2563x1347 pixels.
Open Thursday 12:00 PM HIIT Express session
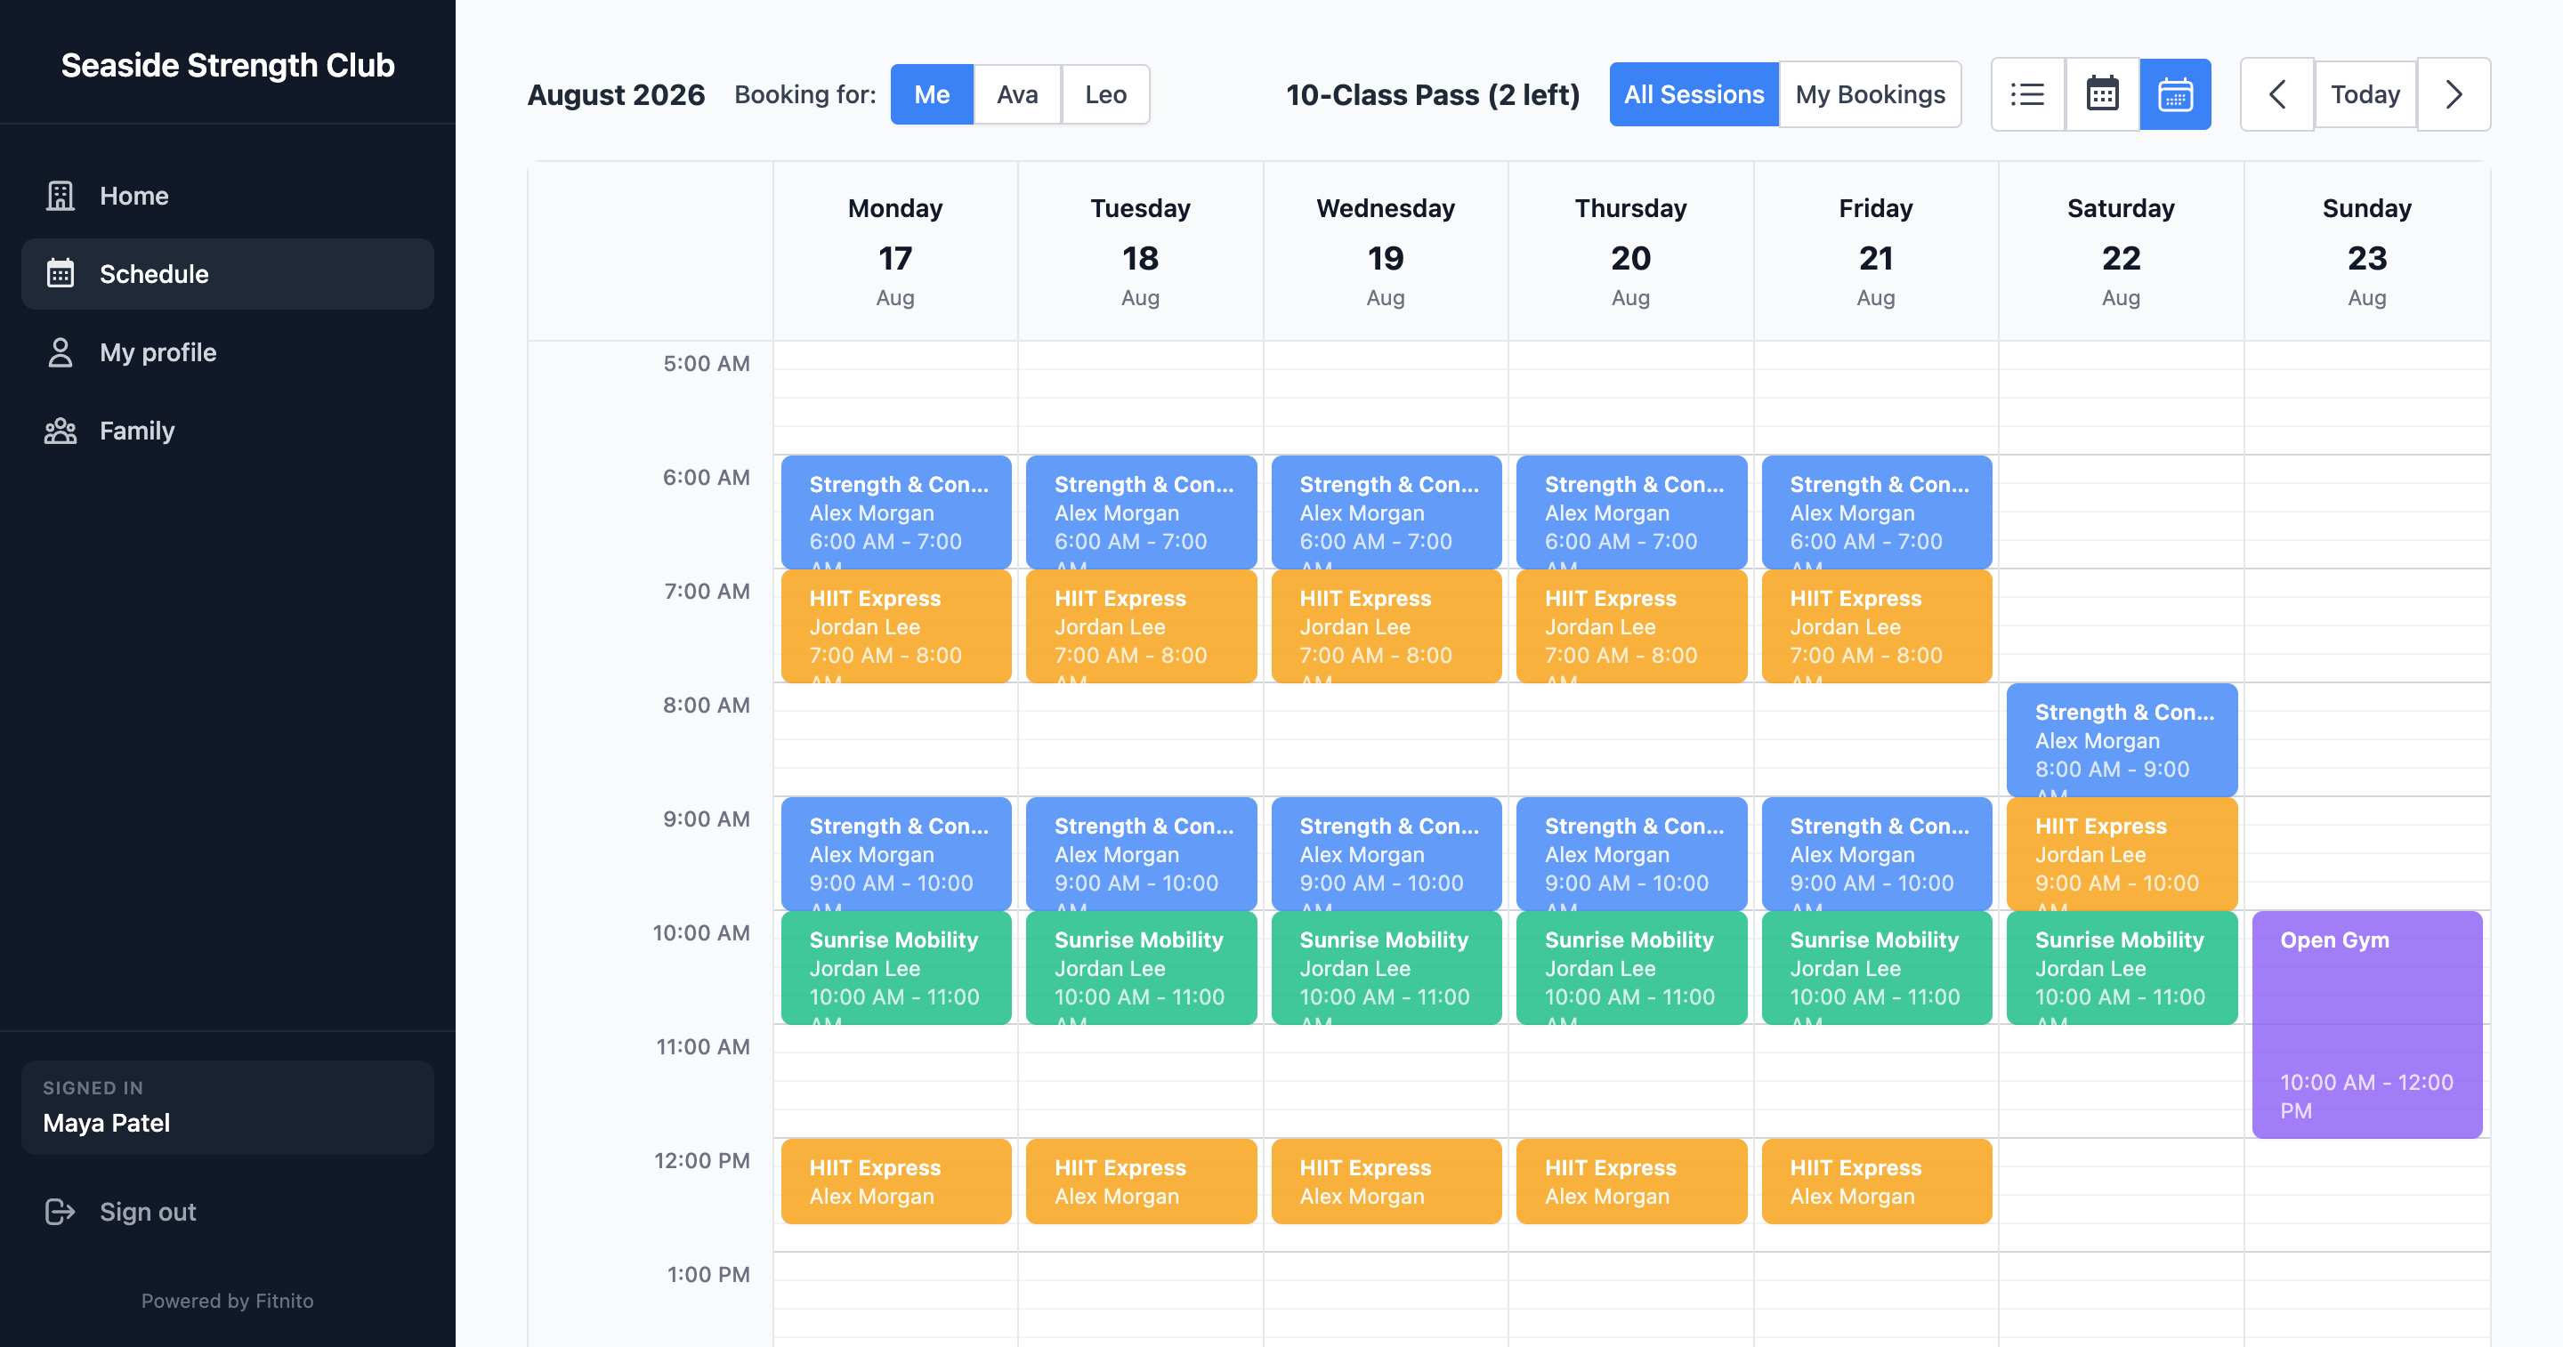[1632, 1182]
